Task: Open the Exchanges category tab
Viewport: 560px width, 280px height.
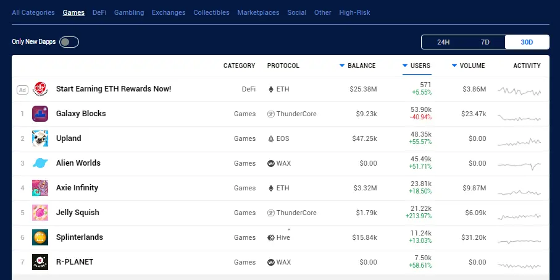Action: tap(169, 12)
